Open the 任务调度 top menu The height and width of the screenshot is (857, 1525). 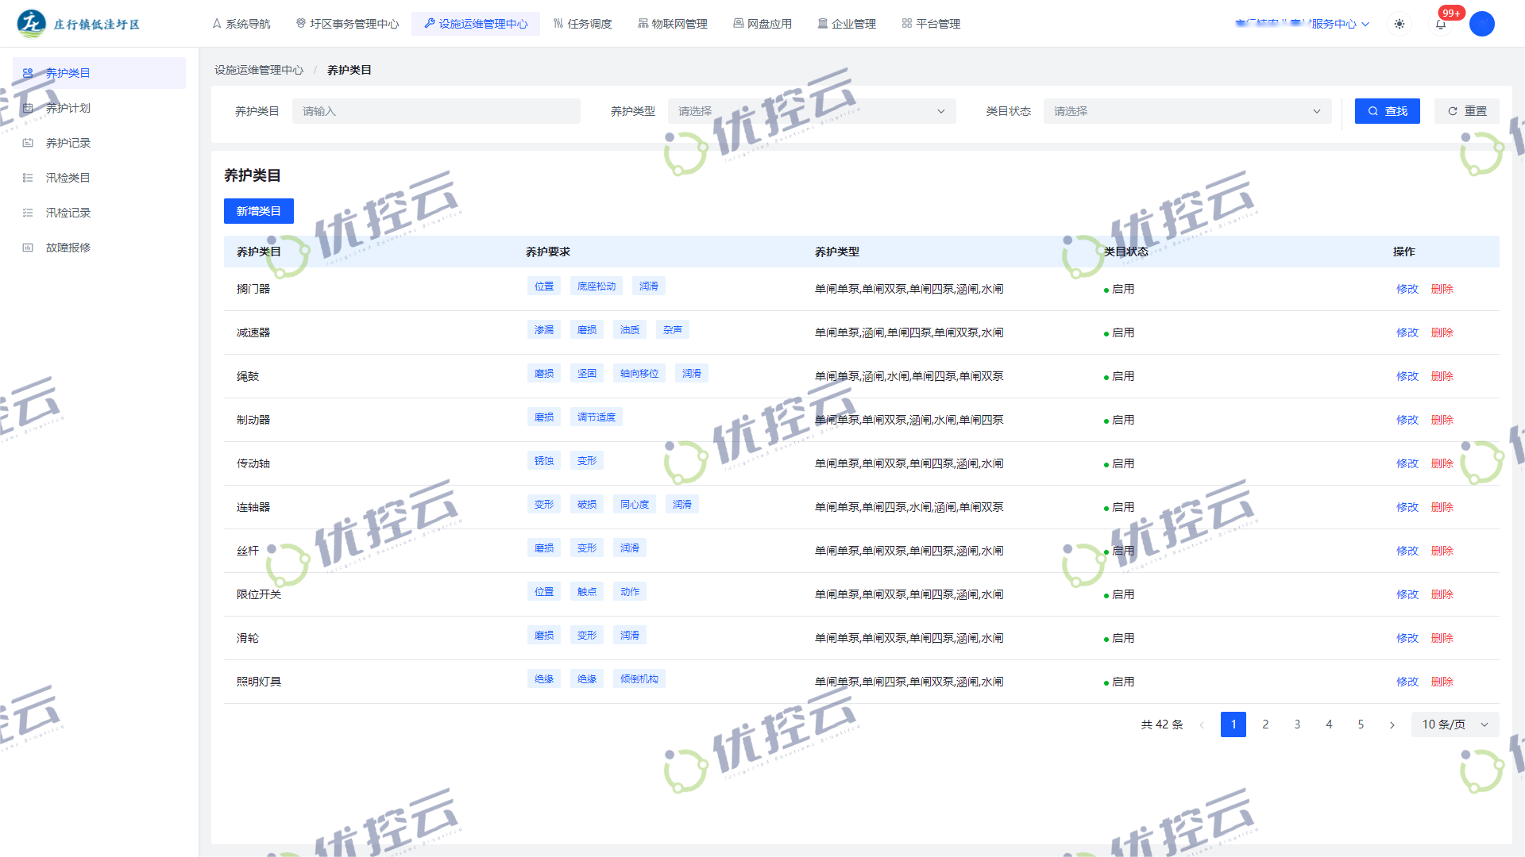click(x=582, y=24)
